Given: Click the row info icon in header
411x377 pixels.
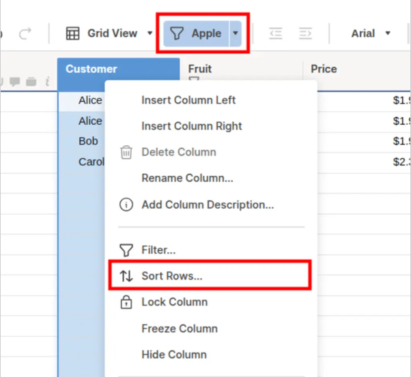Looking at the screenshot, I should tap(47, 82).
